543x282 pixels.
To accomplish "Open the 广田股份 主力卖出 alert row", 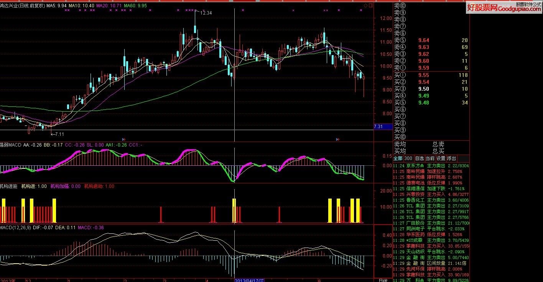I will pyautogui.click(x=431, y=223).
